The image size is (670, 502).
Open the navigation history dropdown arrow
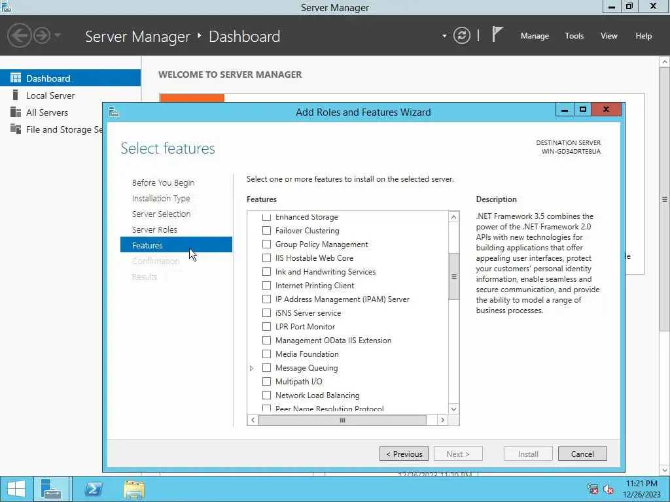tap(58, 35)
